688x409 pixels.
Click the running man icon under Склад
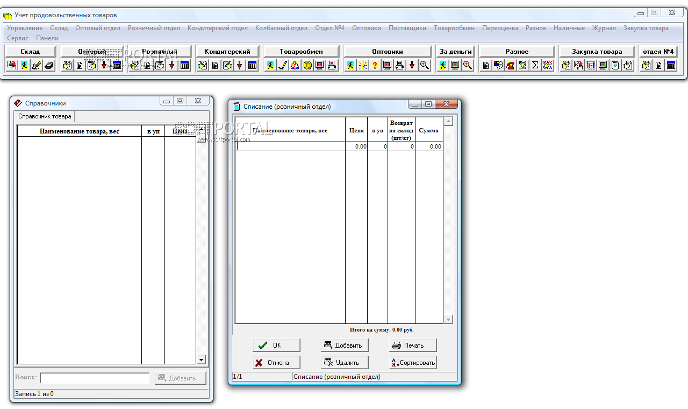tap(24, 65)
